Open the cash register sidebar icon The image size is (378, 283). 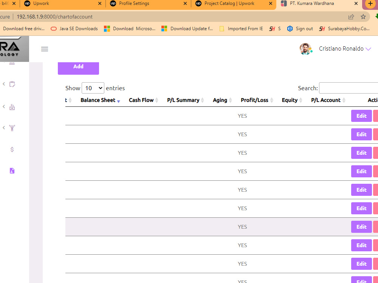tap(12, 107)
